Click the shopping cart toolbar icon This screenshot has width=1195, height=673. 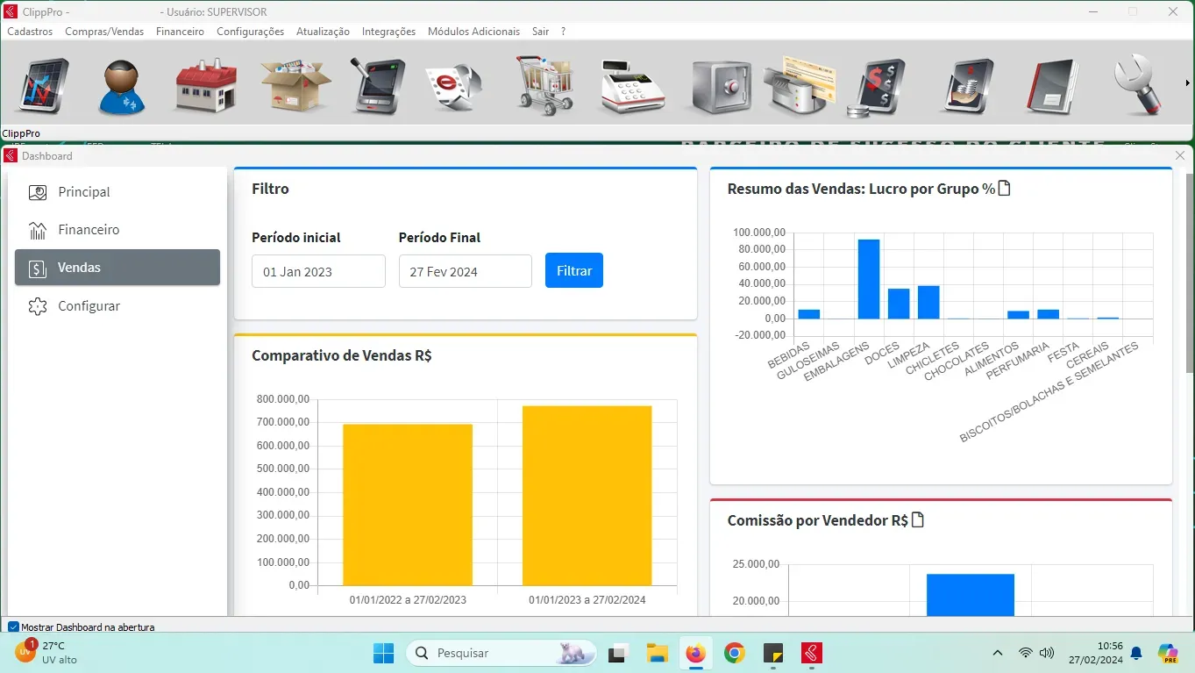tap(544, 86)
